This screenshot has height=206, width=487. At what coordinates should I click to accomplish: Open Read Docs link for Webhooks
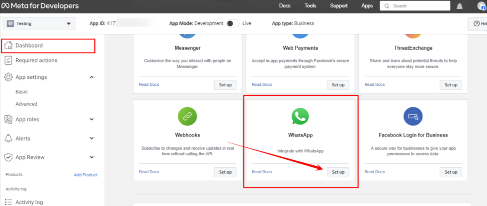pyautogui.click(x=149, y=172)
